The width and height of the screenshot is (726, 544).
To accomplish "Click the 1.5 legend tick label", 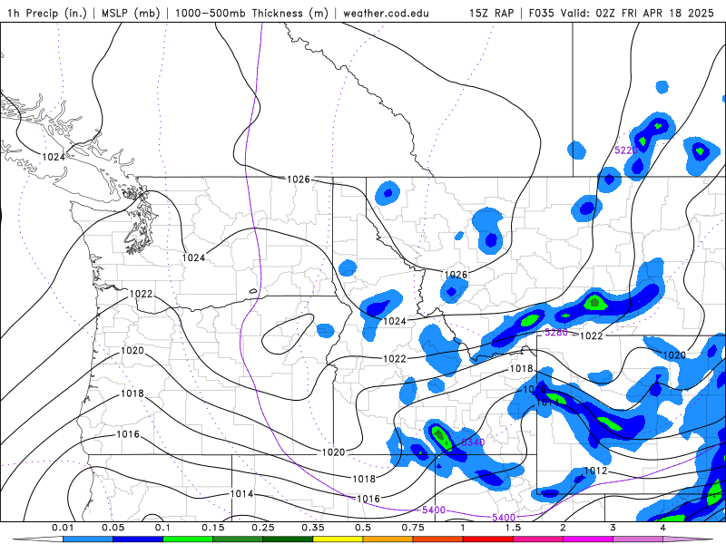I will coord(513,528).
